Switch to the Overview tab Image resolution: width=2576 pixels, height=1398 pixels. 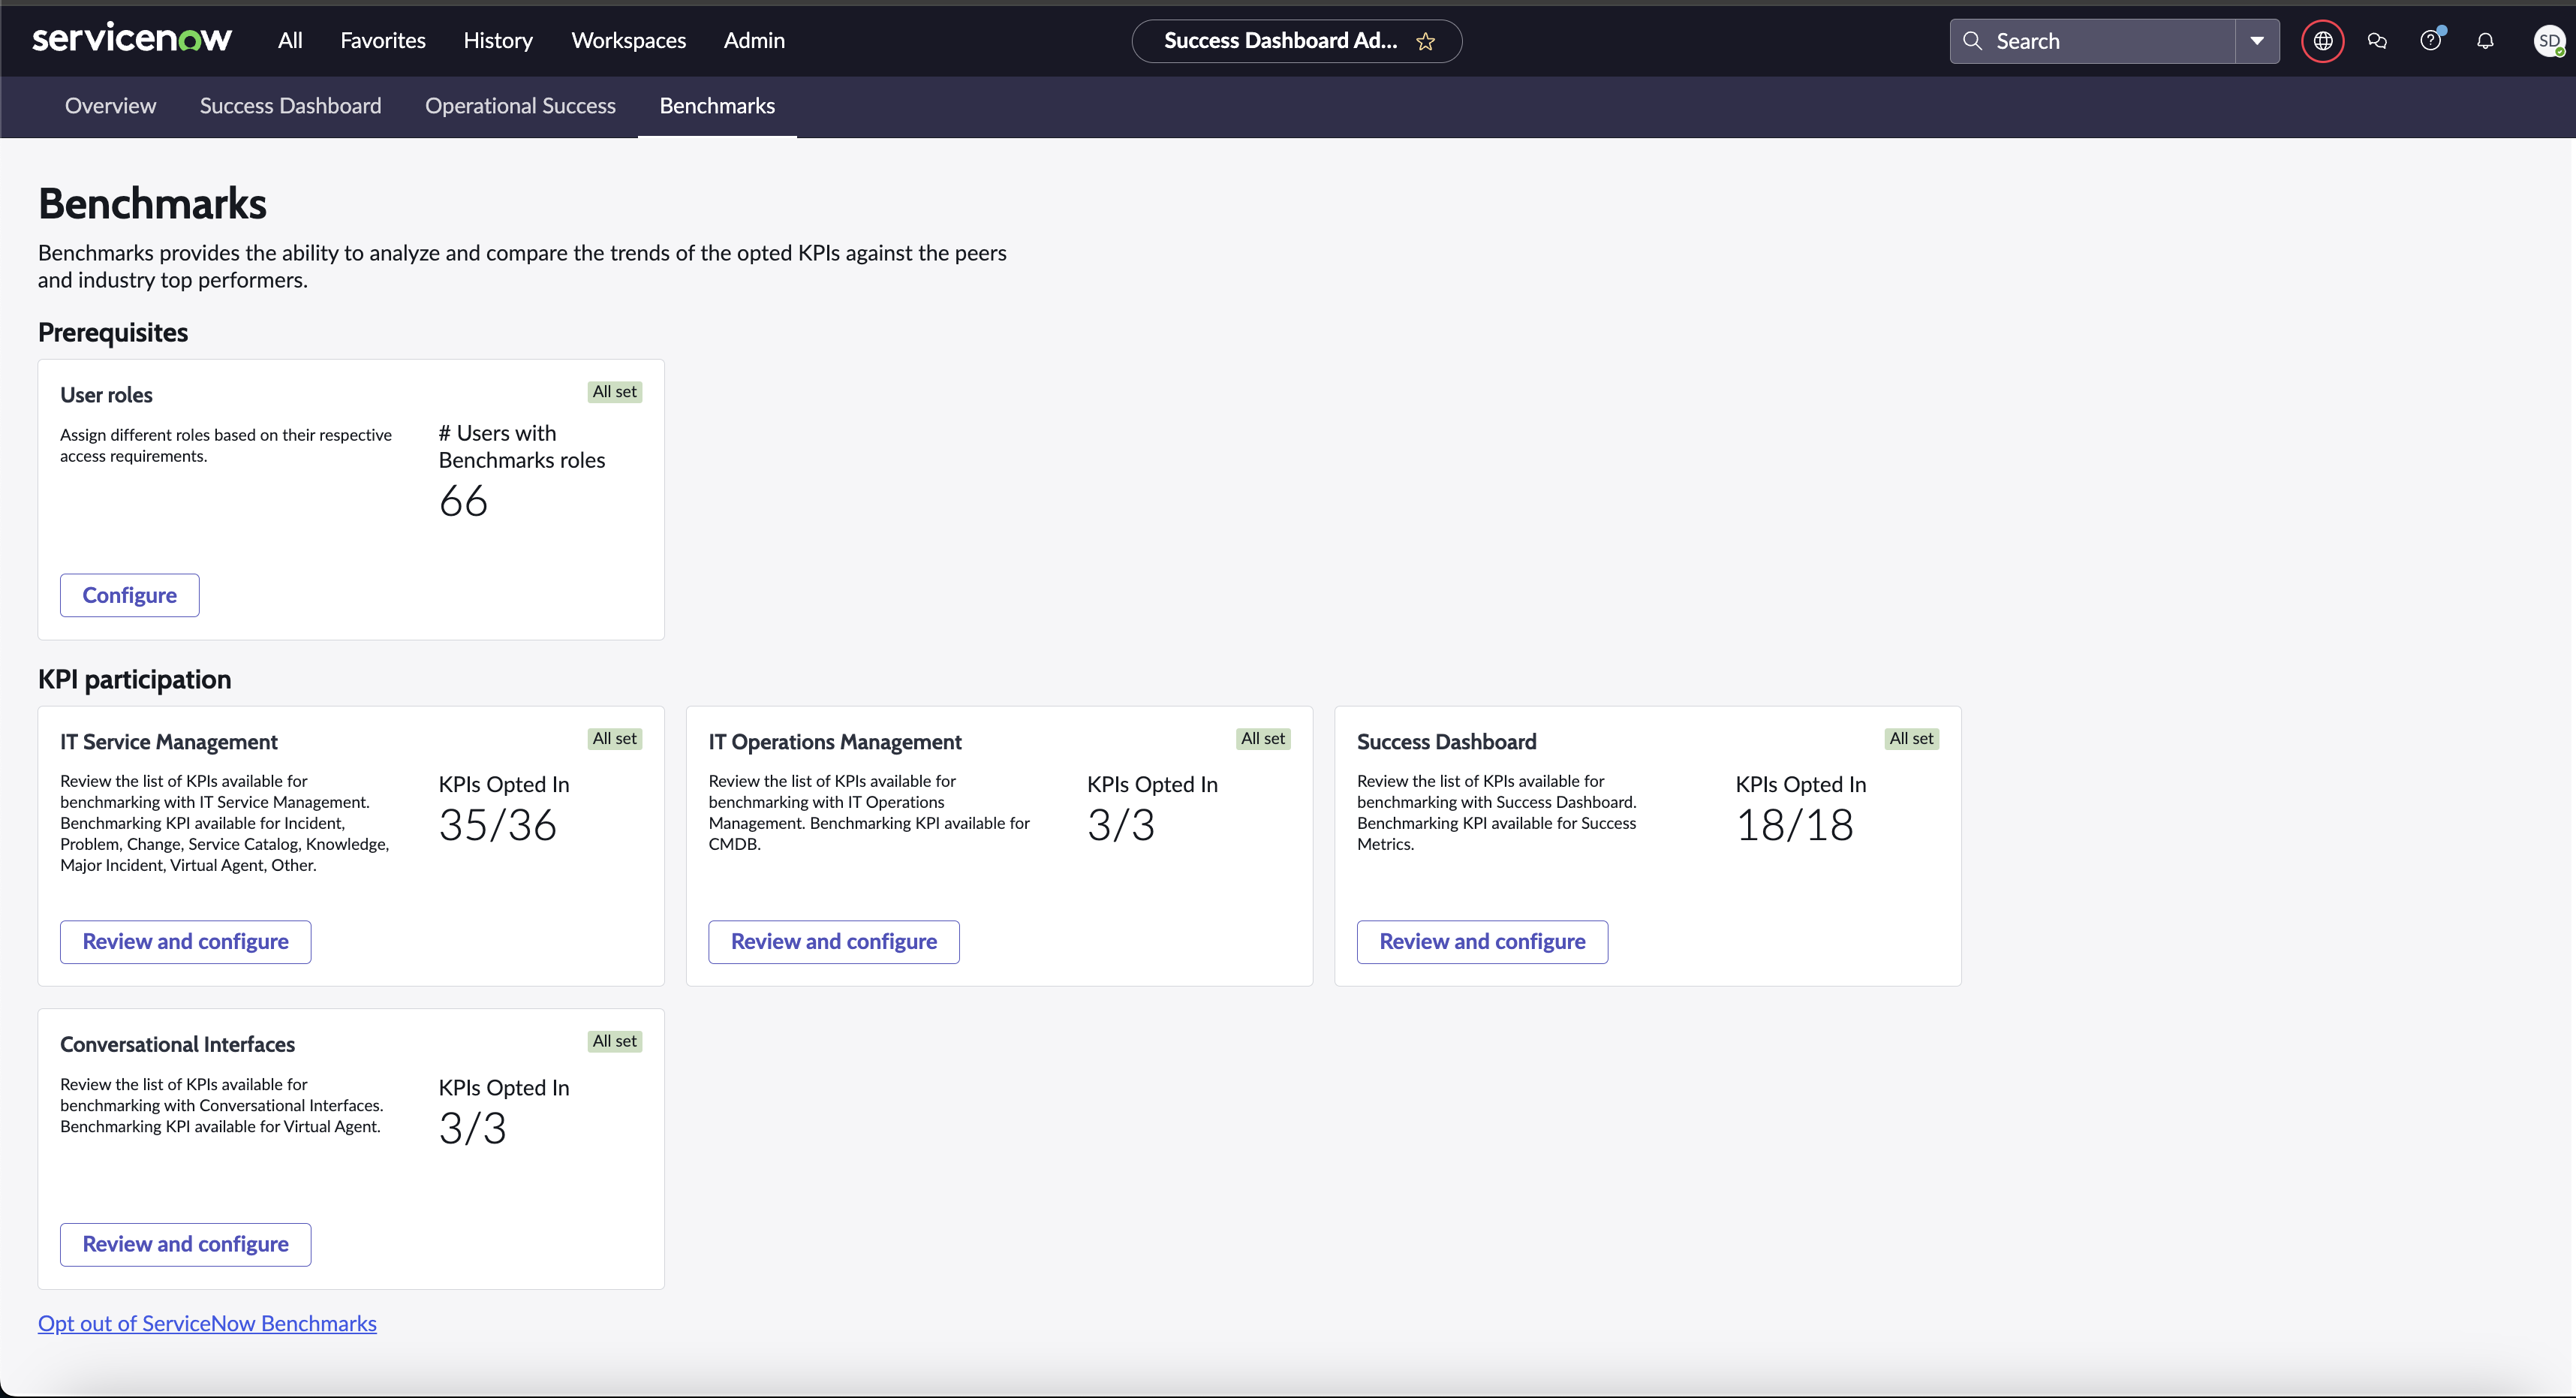coord(110,106)
